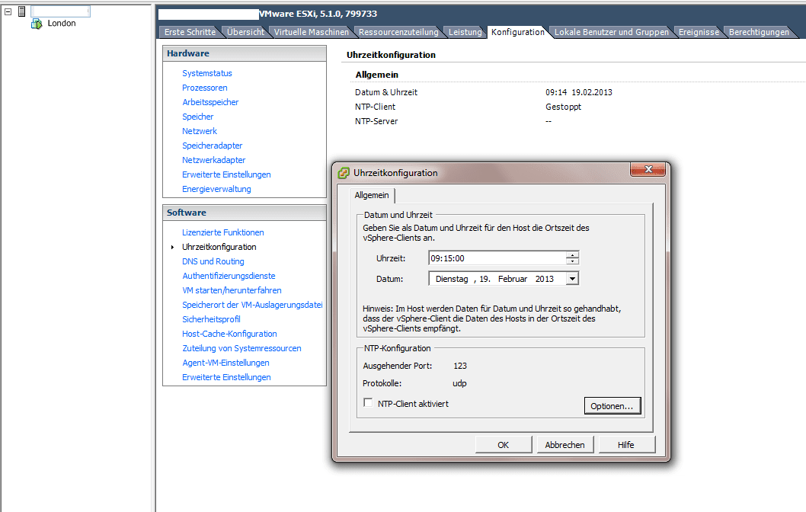
Task: Close the Uhrzeitkonfiguration dialog
Action: [x=648, y=170]
